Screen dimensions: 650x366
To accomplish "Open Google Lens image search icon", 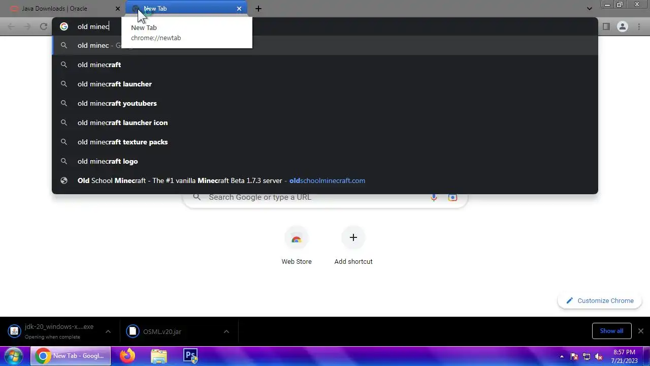I will coord(452,197).
